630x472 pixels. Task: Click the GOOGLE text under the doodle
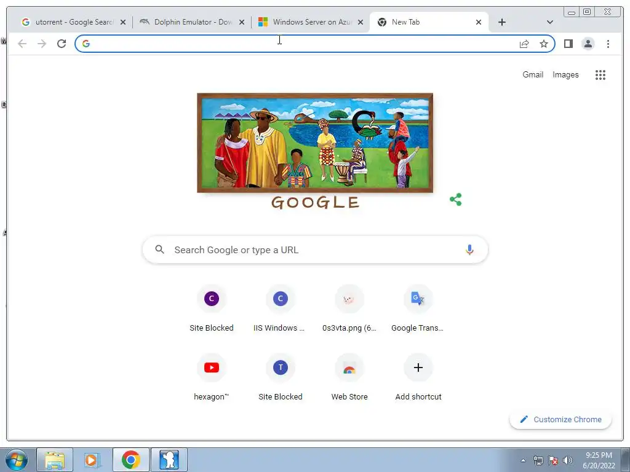point(315,202)
